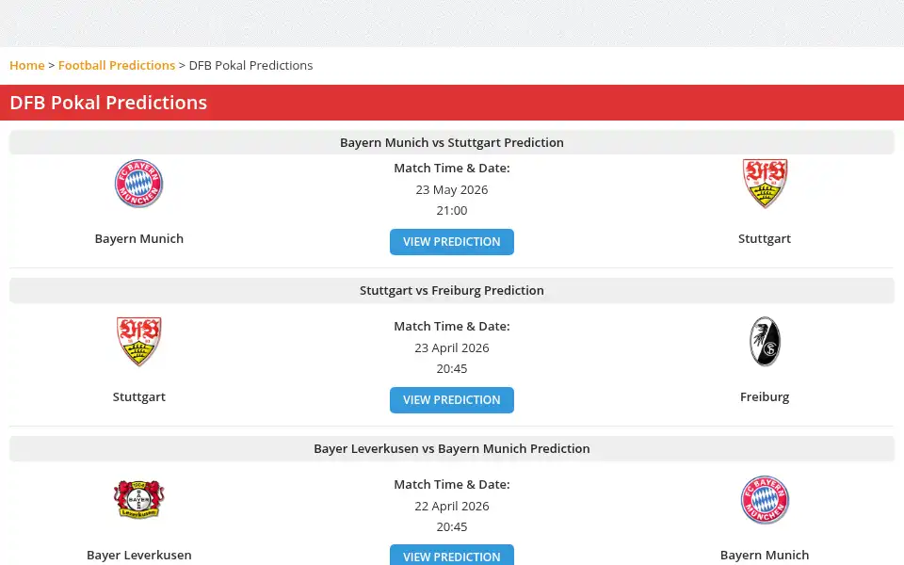Click the Freiburg team name

click(x=765, y=396)
